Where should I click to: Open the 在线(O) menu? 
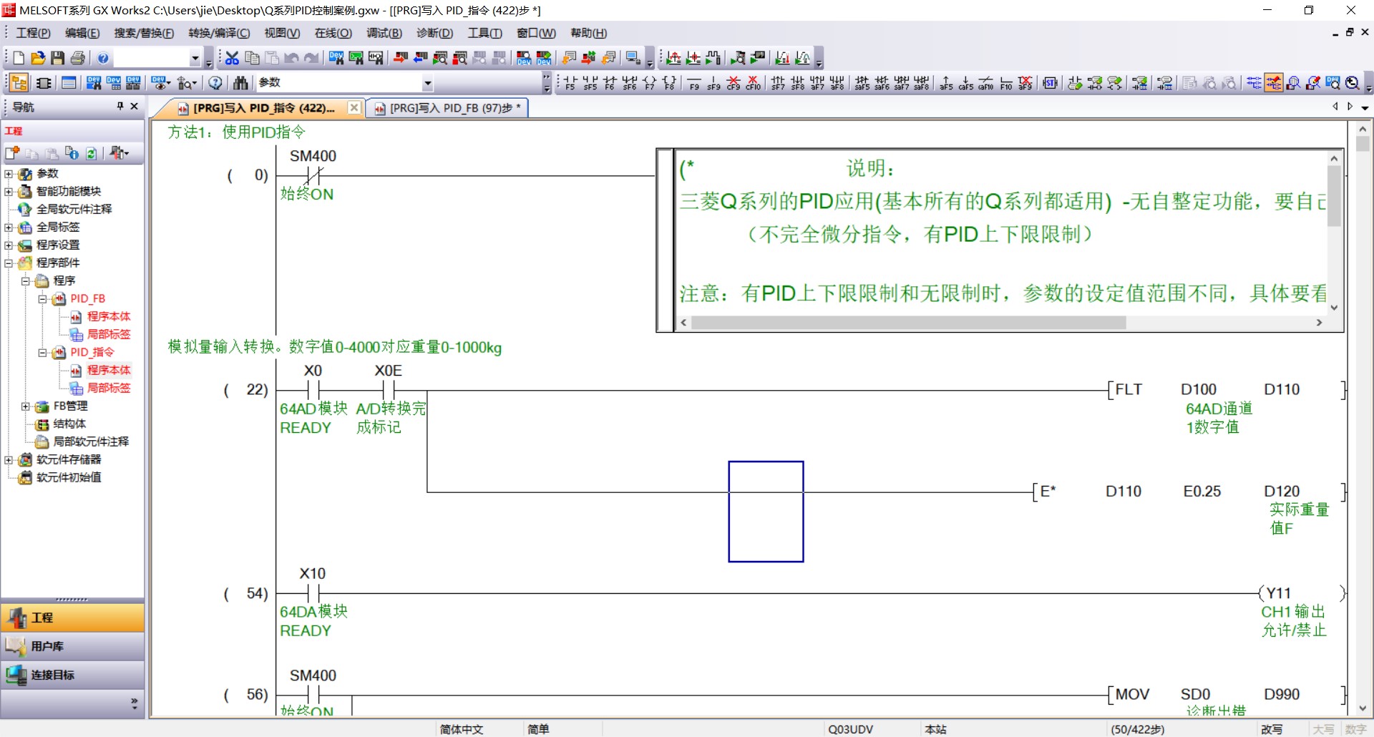(x=333, y=33)
